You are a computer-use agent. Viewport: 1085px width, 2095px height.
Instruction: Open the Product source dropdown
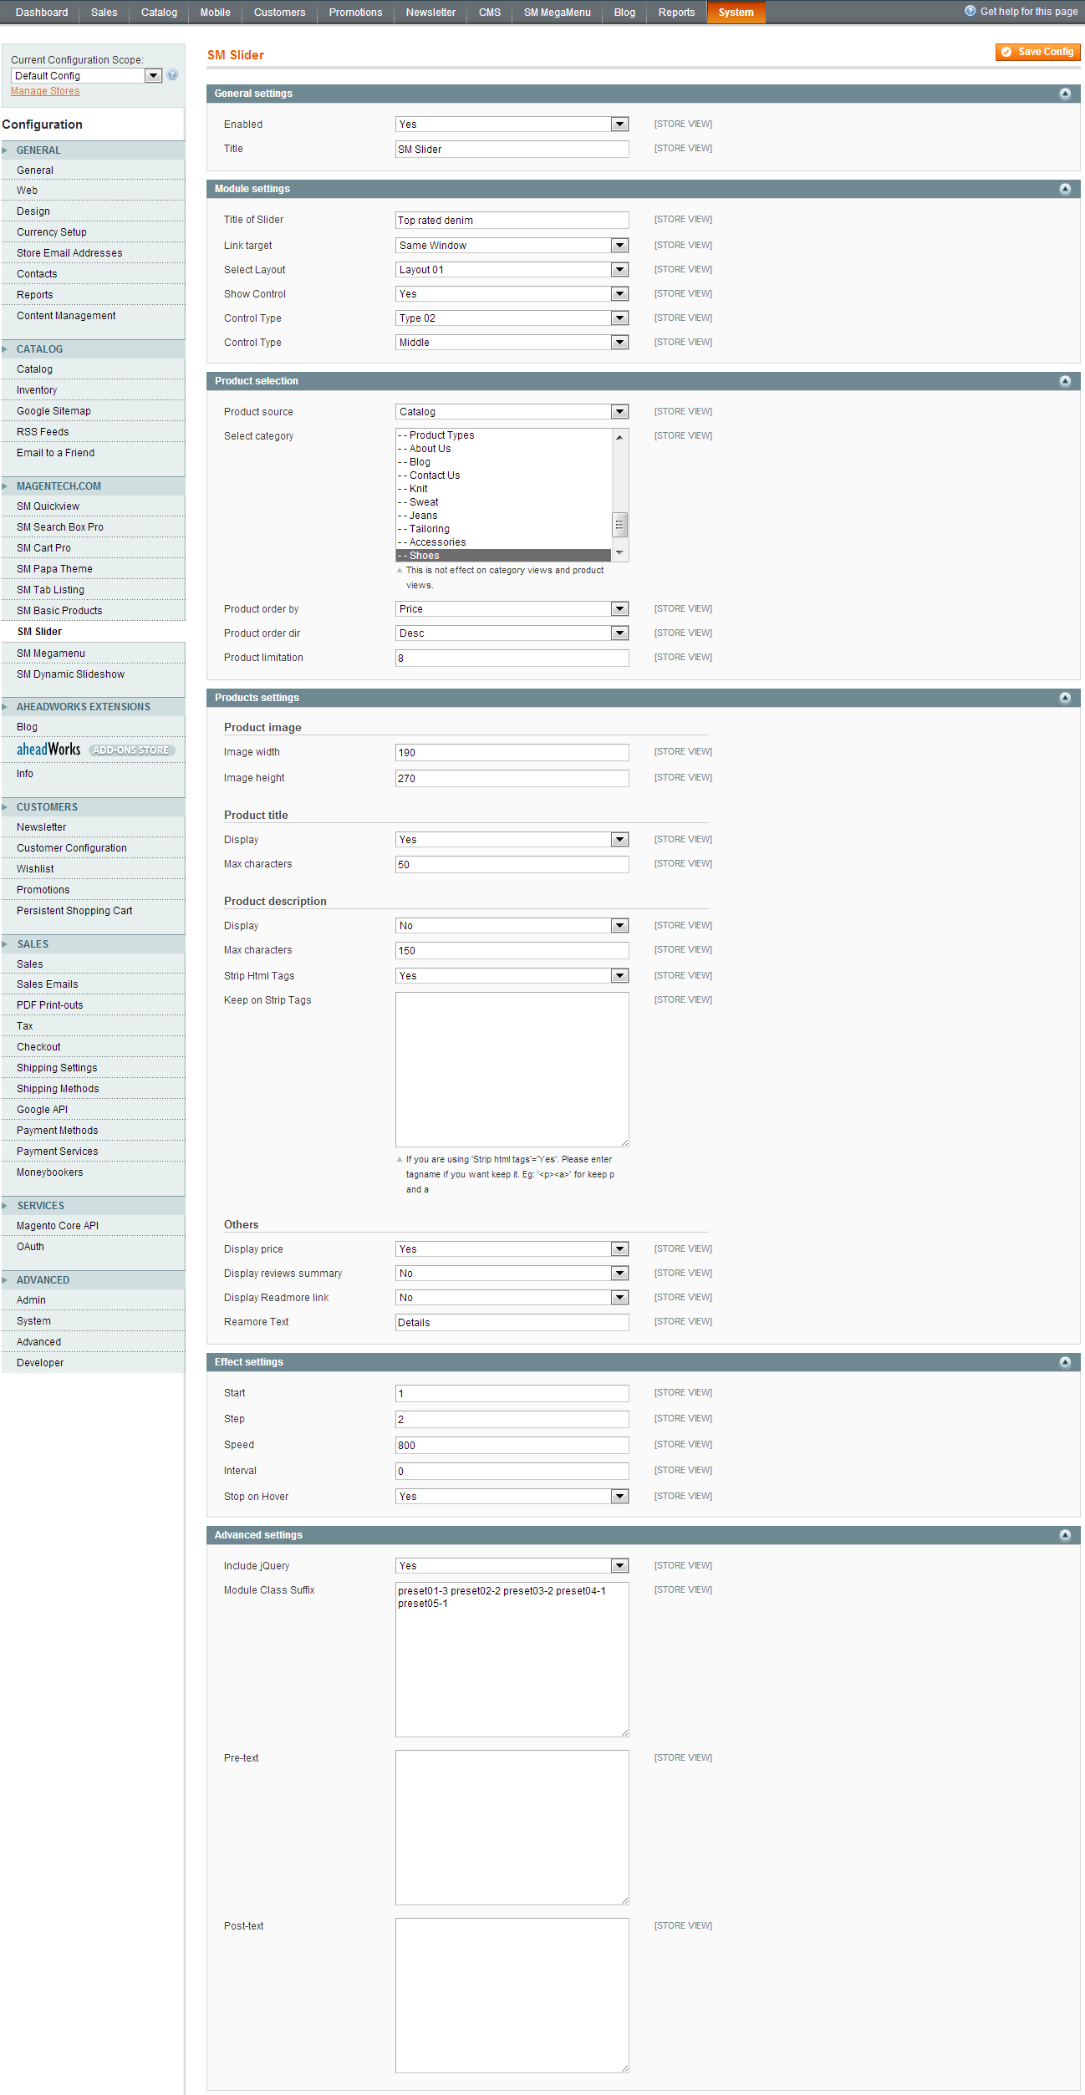[x=512, y=412]
